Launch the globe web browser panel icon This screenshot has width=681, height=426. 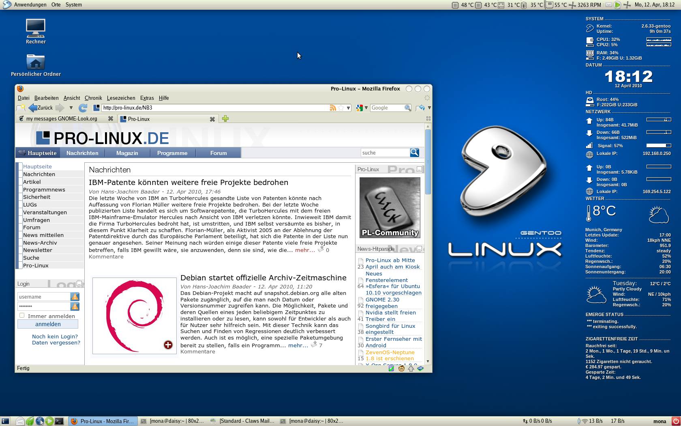point(40,421)
